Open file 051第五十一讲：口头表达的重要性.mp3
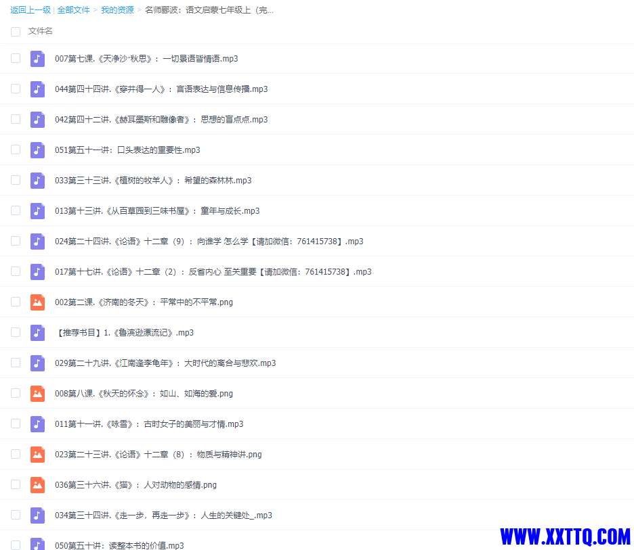This screenshot has width=634, height=550. 128,150
